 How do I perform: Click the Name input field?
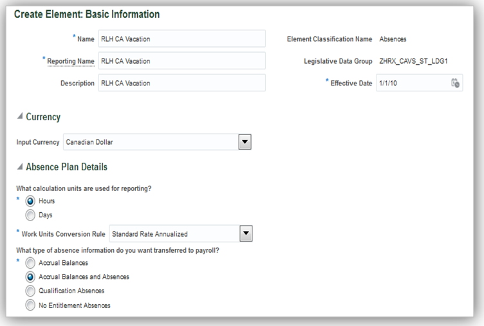point(181,39)
